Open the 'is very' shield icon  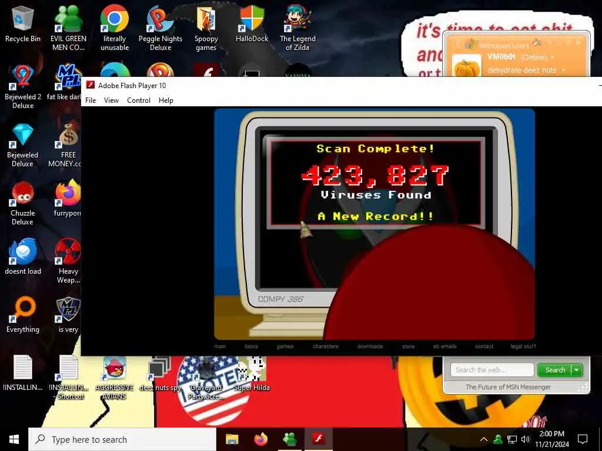coord(68,315)
